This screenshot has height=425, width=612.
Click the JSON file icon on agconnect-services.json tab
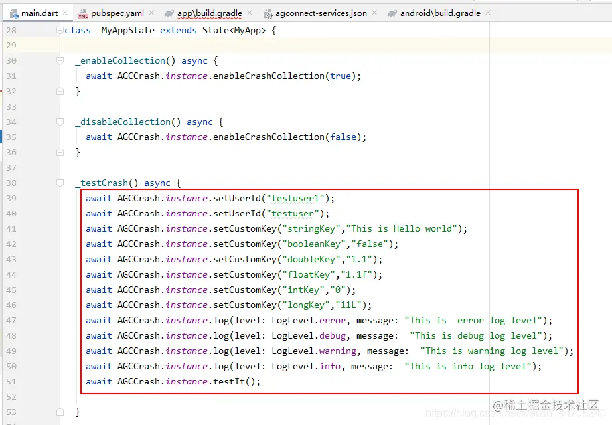pyautogui.click(x=268, y=14)
